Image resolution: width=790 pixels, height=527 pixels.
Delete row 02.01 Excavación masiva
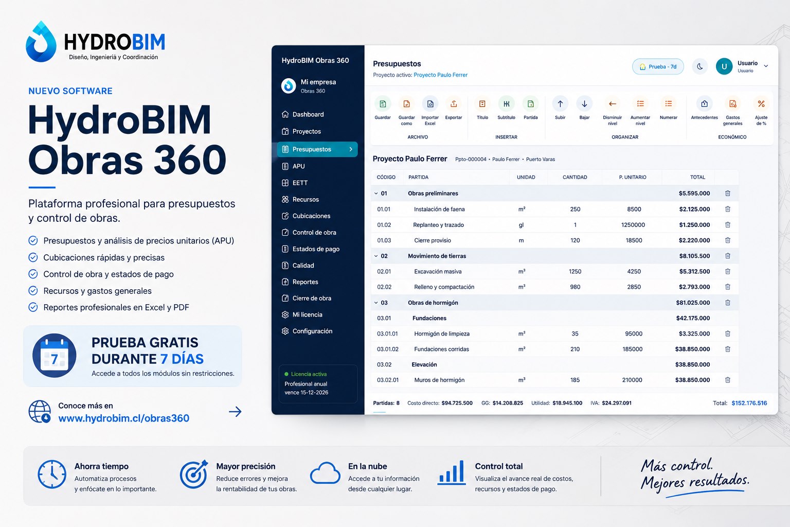tap(728, 271)
